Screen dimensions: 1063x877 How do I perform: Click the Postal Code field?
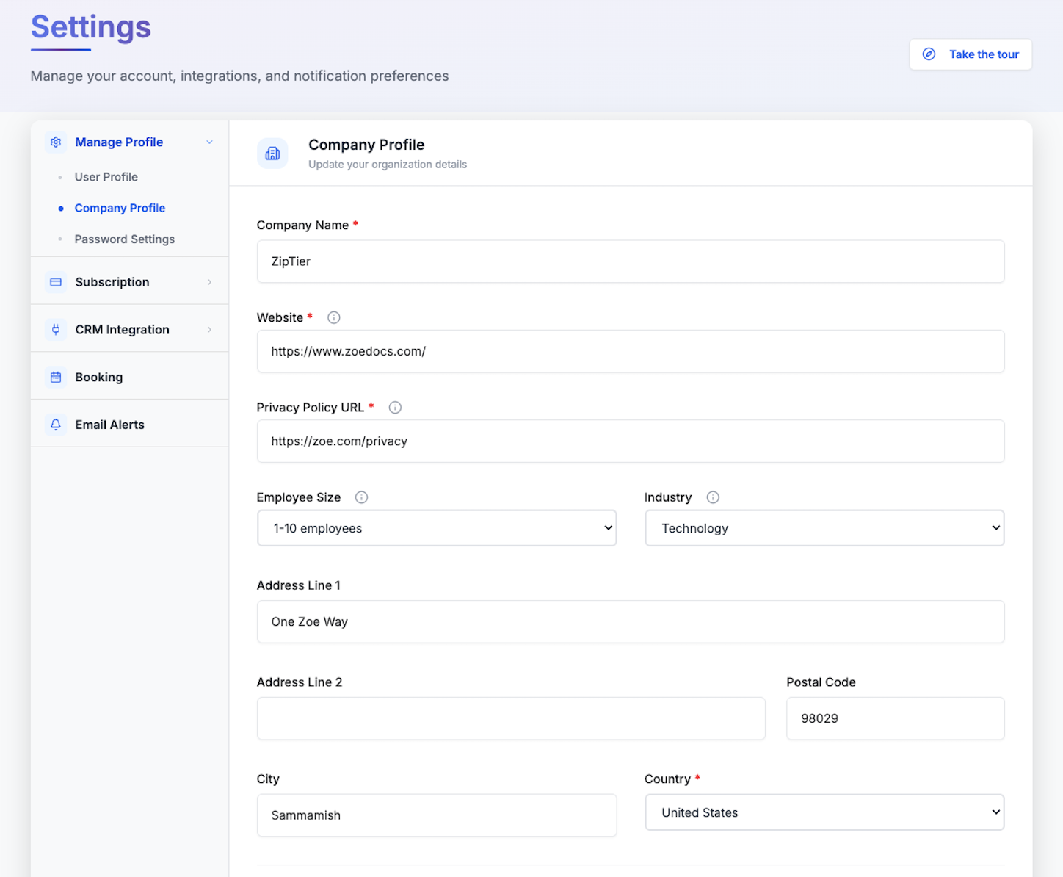[x=896, y=718]
